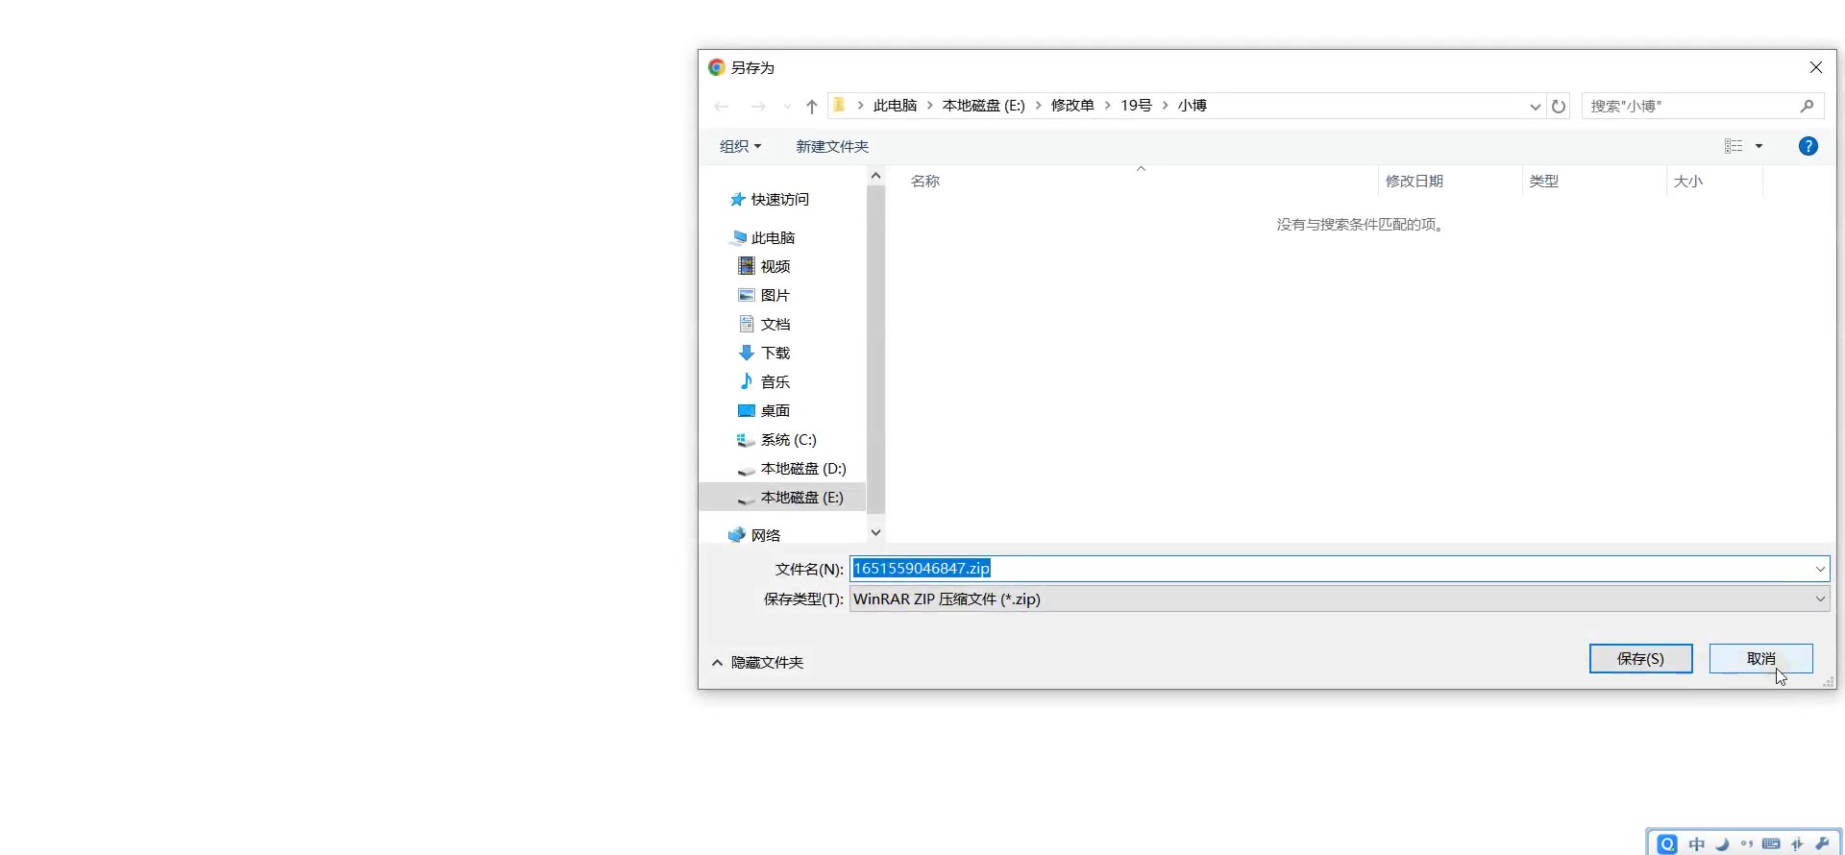Close the 另存为 dialog
The height and width of the screenshot is (855, 1845).
tap(1815, 67)
